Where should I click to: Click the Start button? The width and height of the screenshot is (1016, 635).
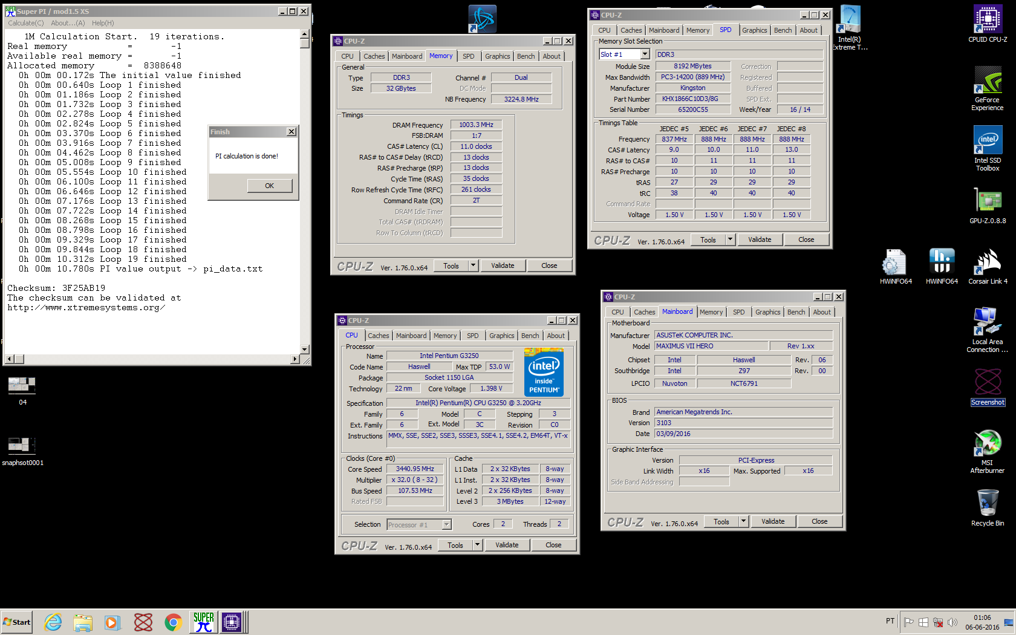pos(17,622)
